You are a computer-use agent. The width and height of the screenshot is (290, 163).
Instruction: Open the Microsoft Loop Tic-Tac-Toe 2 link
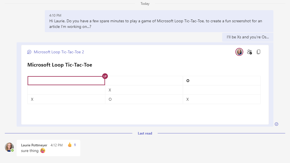tap(59, 52)
